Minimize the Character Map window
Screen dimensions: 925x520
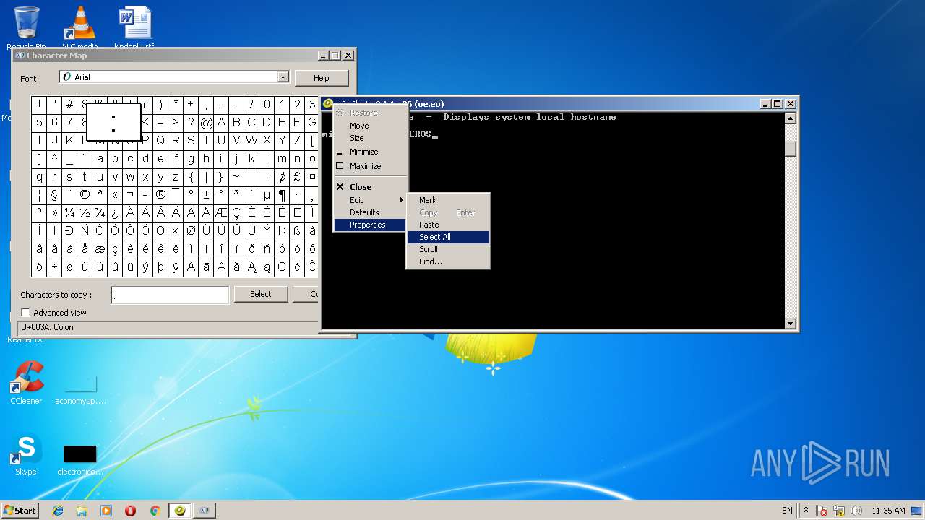[x=324, y=56]
